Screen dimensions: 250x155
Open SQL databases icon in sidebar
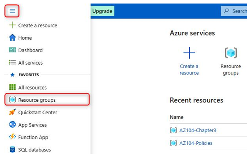point(13,150)
